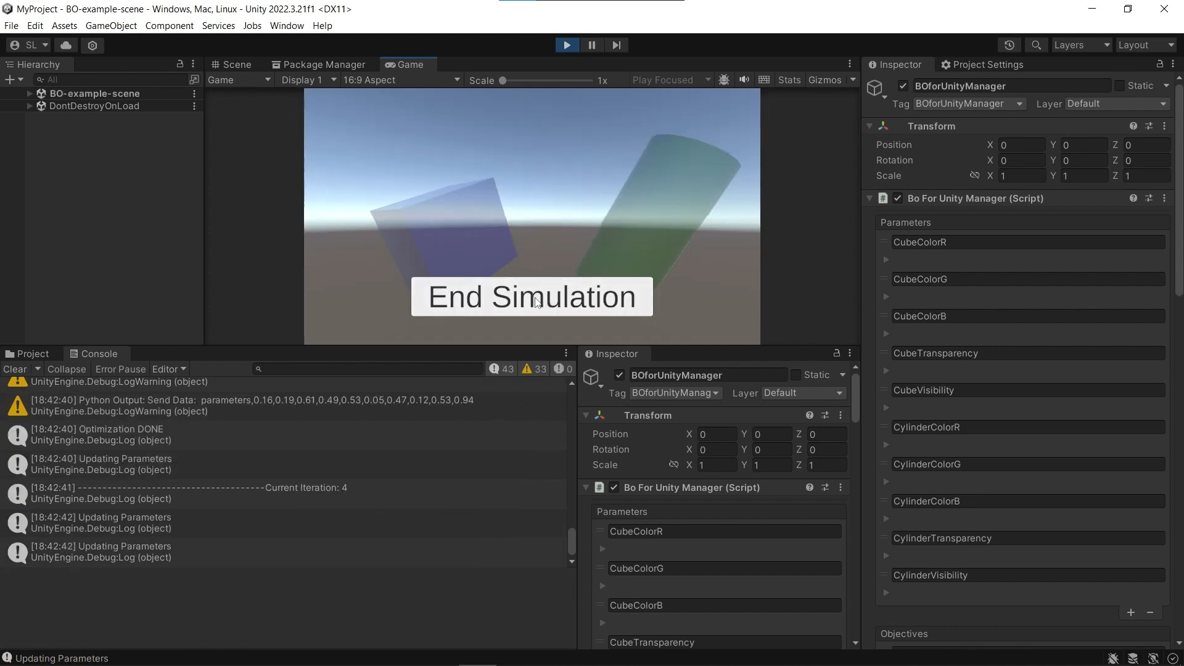The width and height of the screenshot is (1184, 666).
Task: Open Undo History icon
Action: 1009,45
